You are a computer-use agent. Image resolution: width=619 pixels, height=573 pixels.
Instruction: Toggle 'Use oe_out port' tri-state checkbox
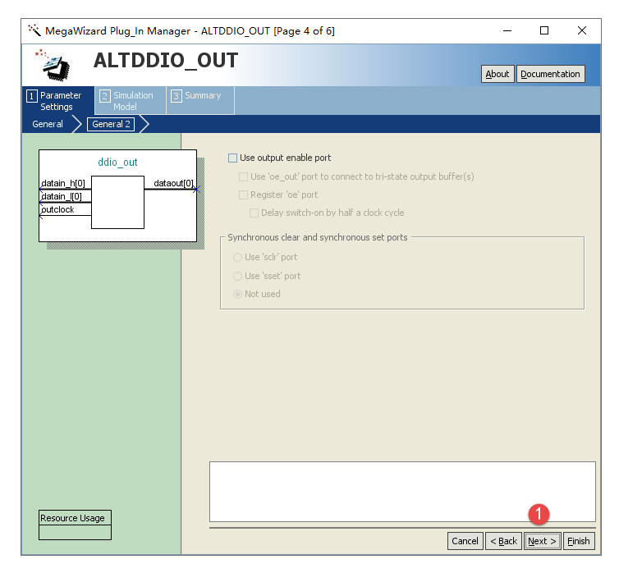click(x=243, y=176)
